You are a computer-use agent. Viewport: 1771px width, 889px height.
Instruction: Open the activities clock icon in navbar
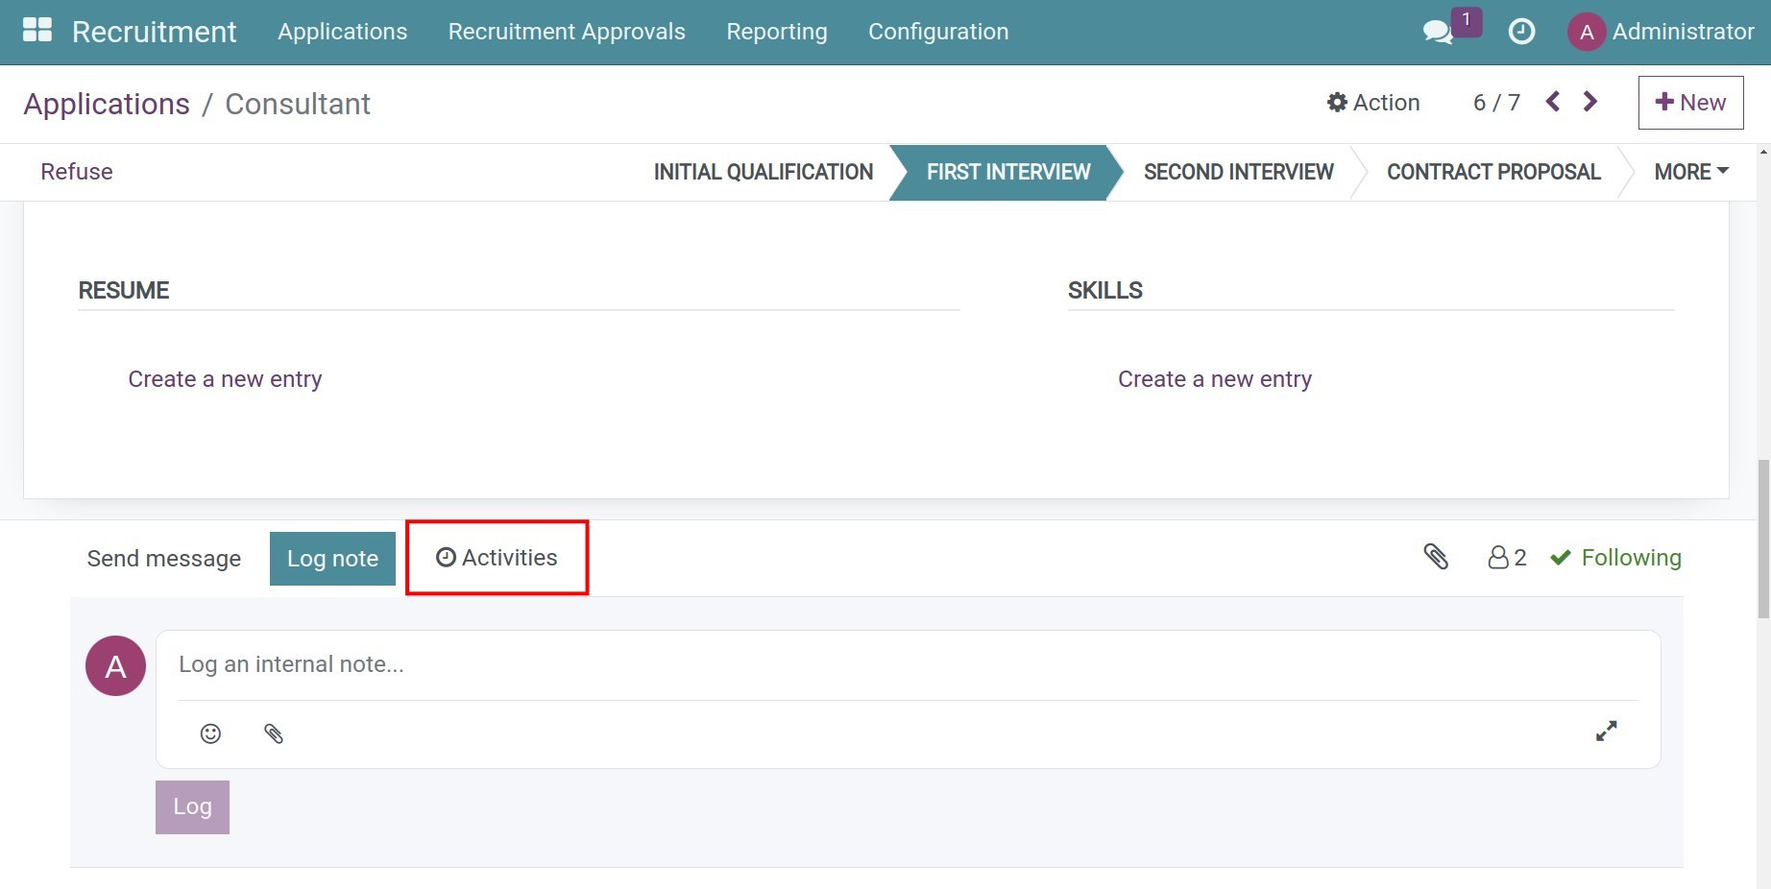1521,32
